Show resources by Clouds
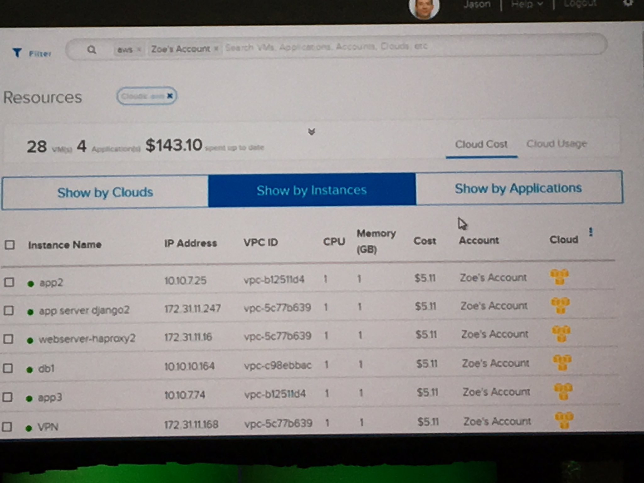This screenshot has width=644, height=483. tap(105, 192)
